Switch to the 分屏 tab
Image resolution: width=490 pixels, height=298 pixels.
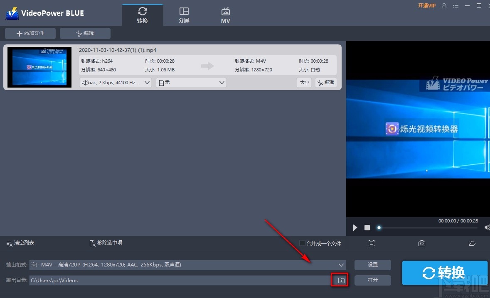pos(184,14)
